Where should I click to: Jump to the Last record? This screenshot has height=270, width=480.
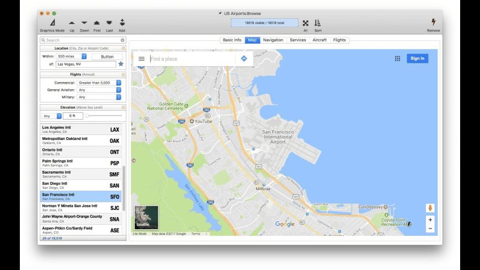point(109,23)
